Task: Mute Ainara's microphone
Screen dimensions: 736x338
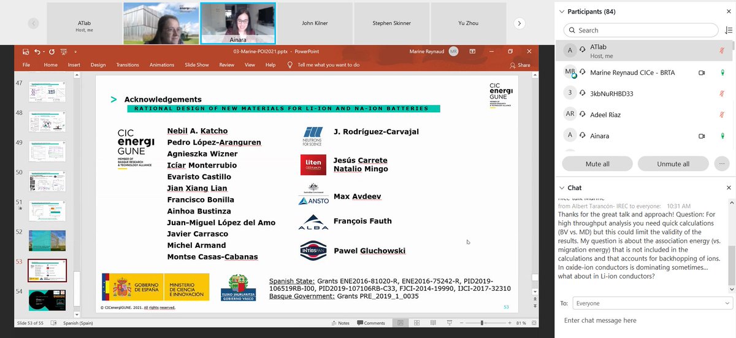Action: (722, 136)
